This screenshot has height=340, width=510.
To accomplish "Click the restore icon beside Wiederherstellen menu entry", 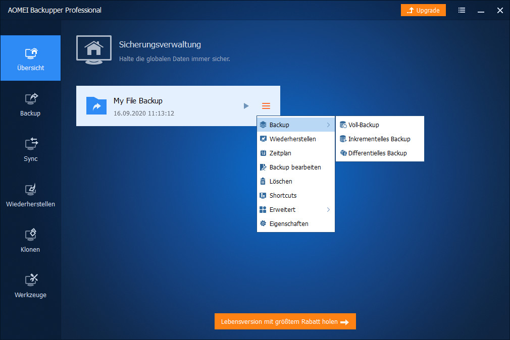I will (x=263, y=139).
